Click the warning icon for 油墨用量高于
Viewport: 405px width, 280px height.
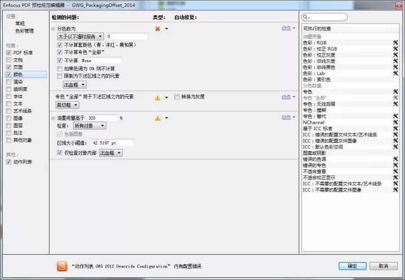[157, 118]
